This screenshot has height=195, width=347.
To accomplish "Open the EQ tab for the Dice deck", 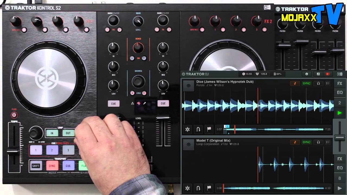I will point(340,93).
